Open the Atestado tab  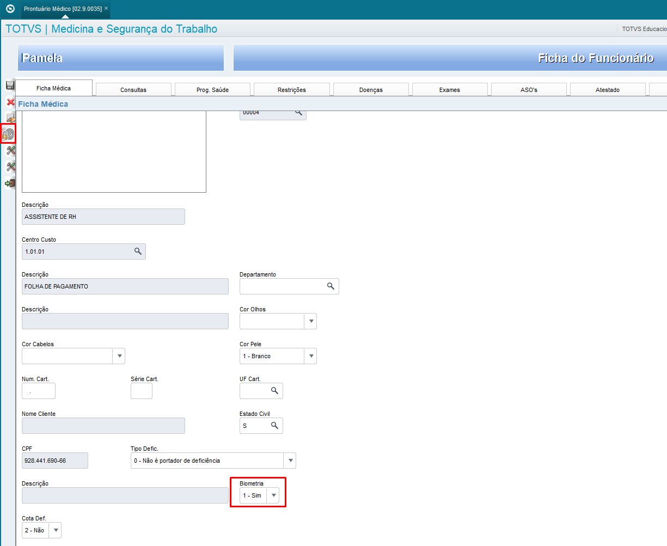[608, 90]
